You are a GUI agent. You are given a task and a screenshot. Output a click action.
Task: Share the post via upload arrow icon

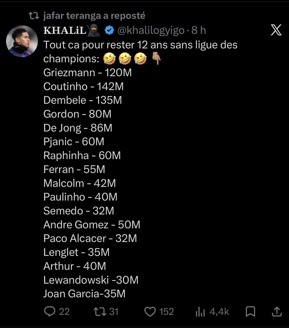tap(277, 311)
